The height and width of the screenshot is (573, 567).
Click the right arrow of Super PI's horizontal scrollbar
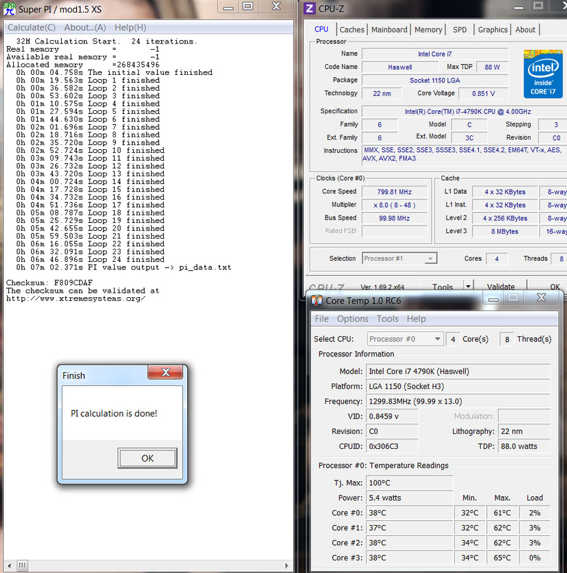(287, 565)
